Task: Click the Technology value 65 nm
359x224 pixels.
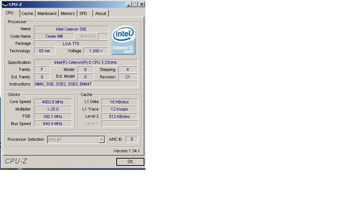Action: coord(45,51)
